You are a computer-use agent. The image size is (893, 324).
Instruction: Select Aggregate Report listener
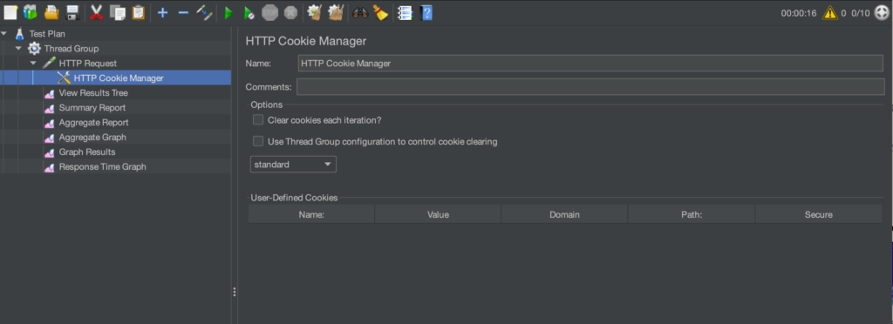point(94,122)
